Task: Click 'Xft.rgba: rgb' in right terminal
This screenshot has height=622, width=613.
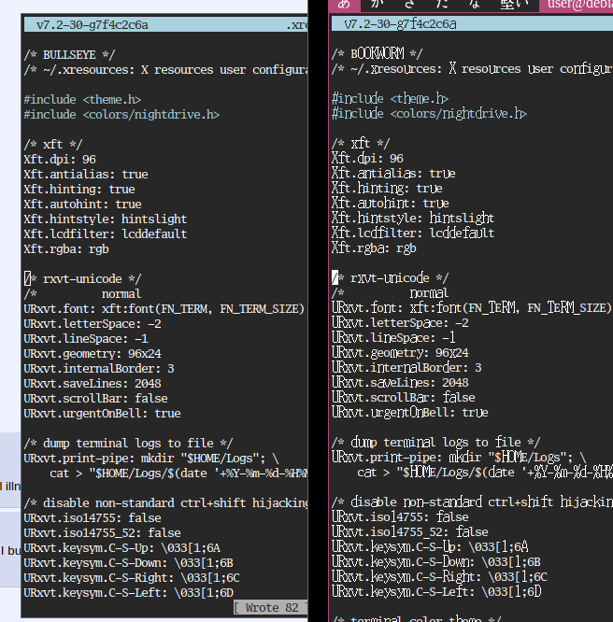Action: [x=374, y=247]
